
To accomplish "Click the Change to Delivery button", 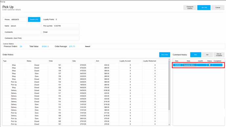I will pos(190,8).
